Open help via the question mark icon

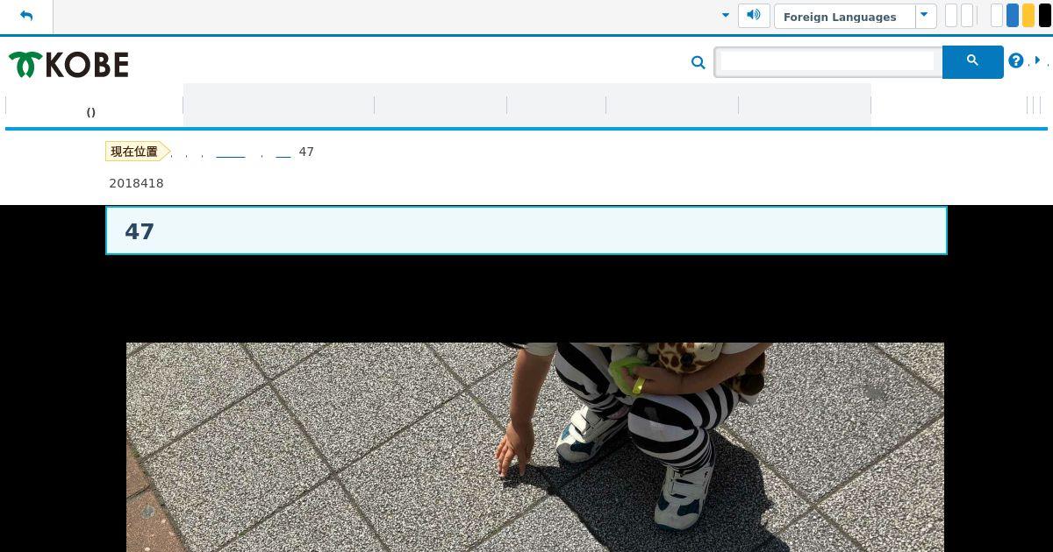coord(1016,60)
